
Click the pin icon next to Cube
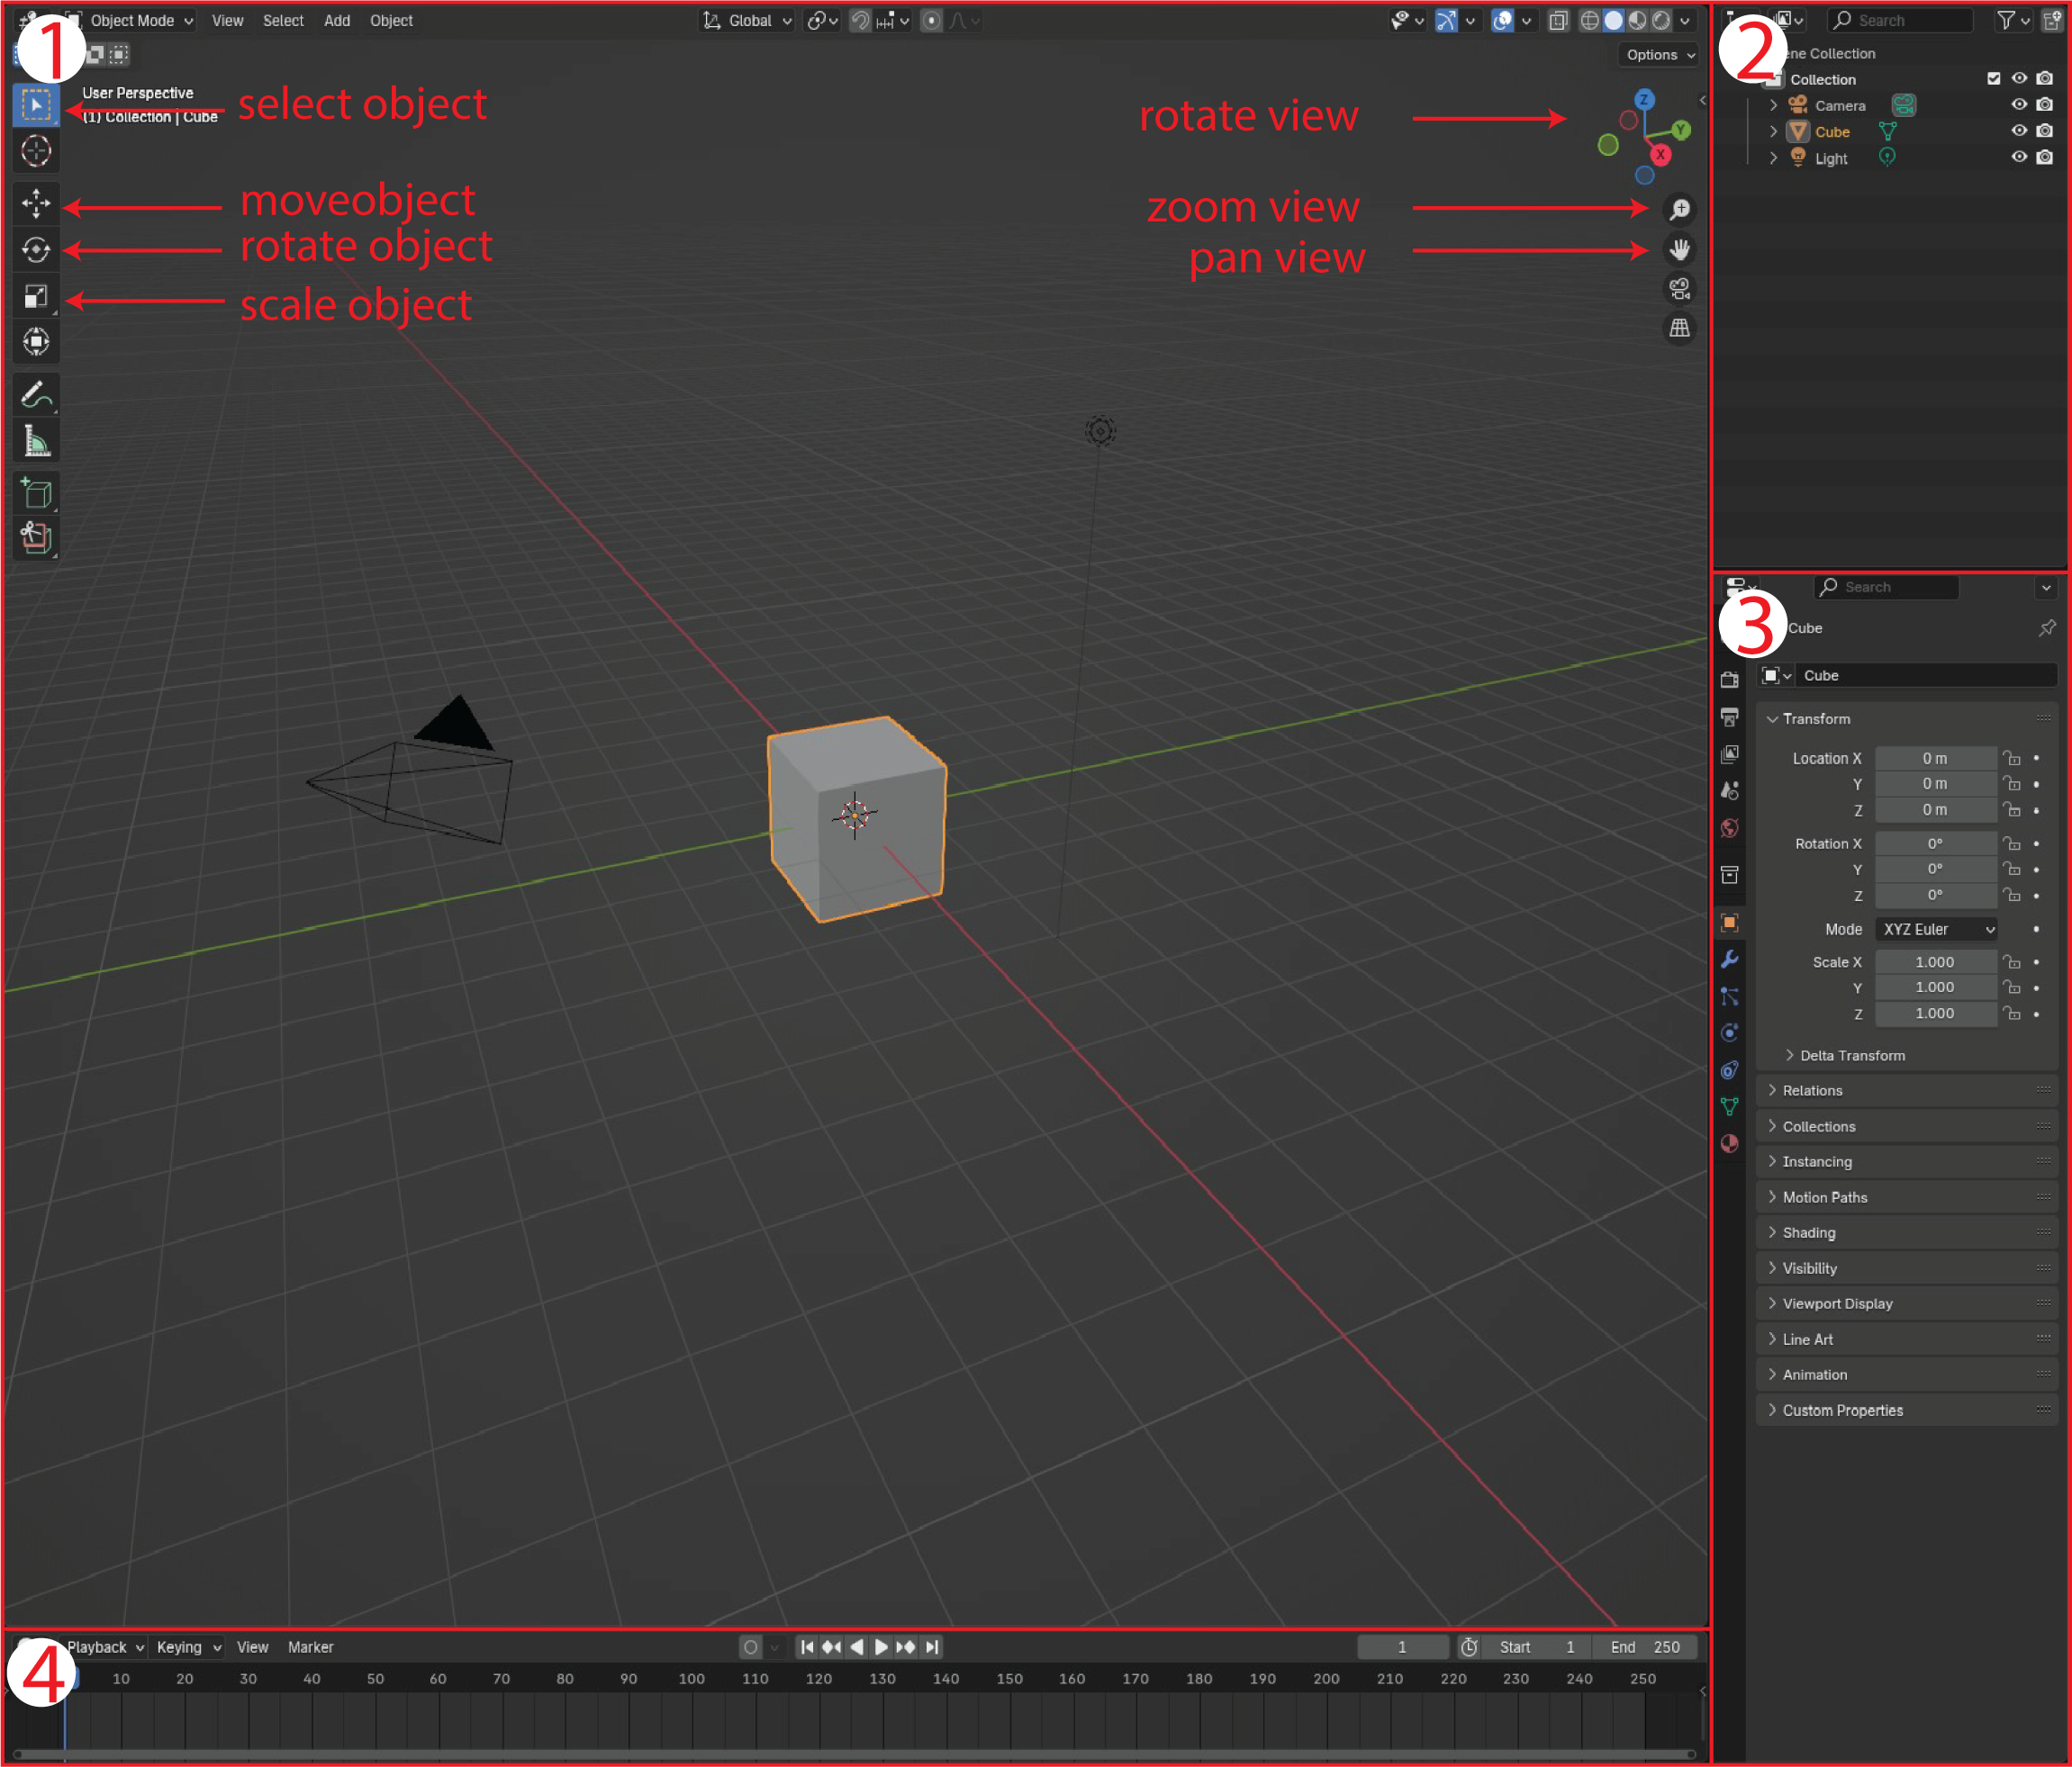pos(2047,627)
